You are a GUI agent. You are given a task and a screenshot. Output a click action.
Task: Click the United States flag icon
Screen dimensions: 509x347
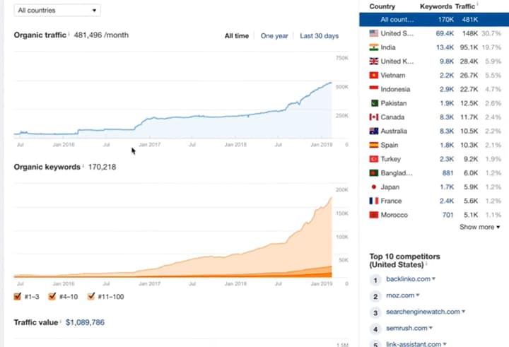pyautogui.click(x=374, y=33)
